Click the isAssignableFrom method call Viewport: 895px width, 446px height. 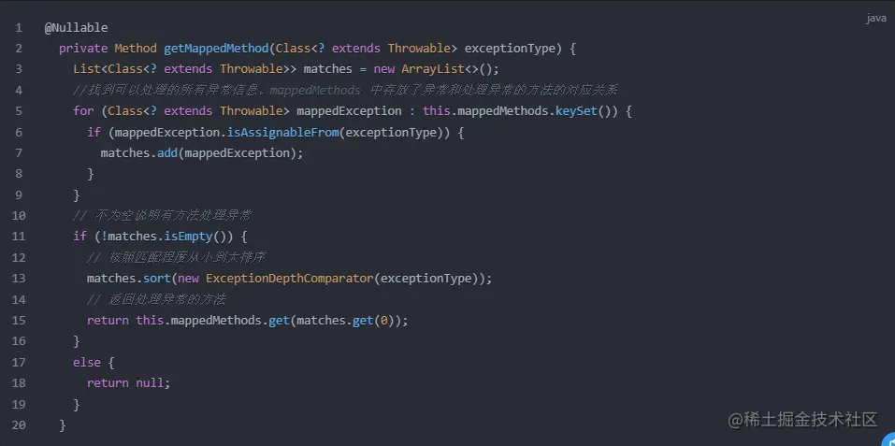pyautogui.click(x=283, y=132)
